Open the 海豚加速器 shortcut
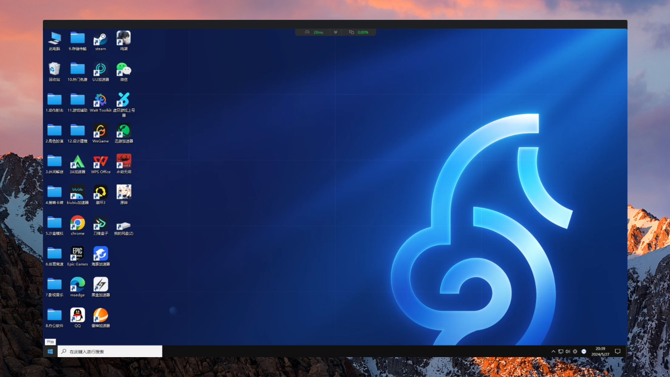The width and height of the screenshot is (670, 377). 100,257
